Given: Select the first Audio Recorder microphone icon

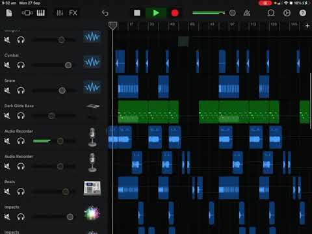Looking at the screenshot, I should click(92, 137).
